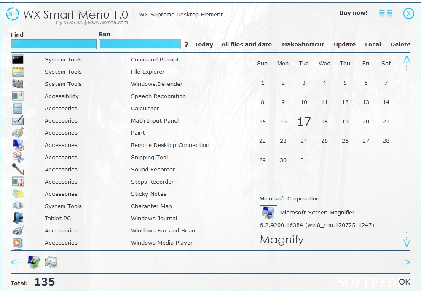Go to previous shortcuts with left arrow
The height and width of the screenshot is (291, 421).
(16, 262)
